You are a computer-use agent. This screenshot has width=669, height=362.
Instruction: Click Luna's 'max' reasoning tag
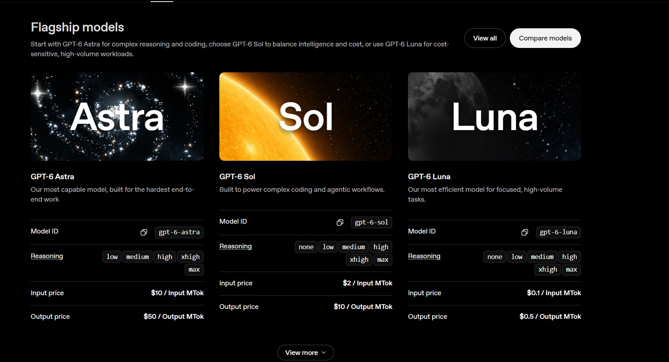[x=572, y=270]
